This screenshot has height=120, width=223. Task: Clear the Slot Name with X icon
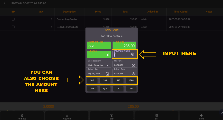(133, 65)
